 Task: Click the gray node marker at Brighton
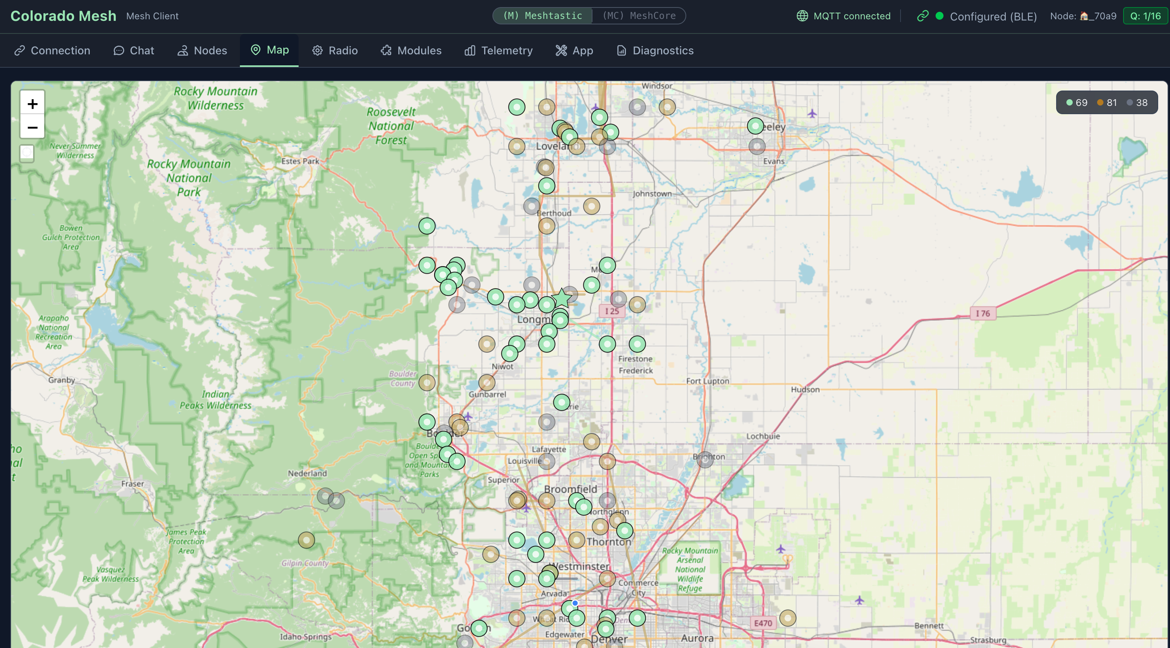pos(705,460)
